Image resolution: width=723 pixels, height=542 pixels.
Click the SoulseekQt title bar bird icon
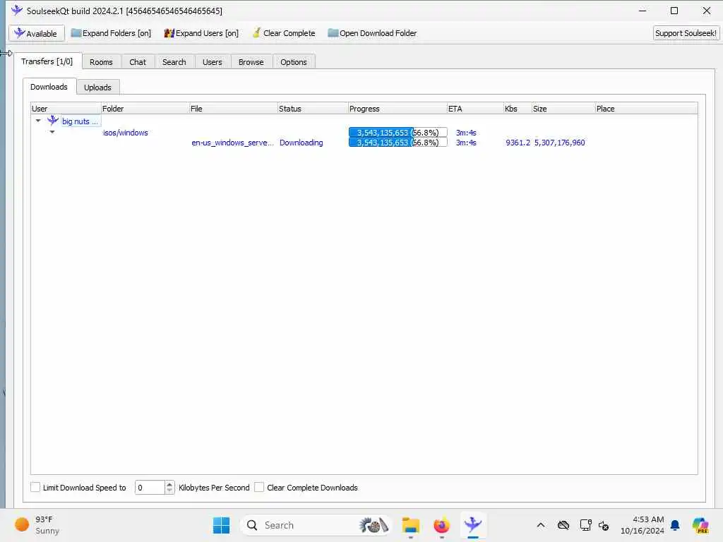point(17,10)
